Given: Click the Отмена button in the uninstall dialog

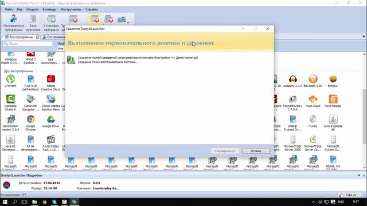Looking at the screenshot, I should [256, 151].
